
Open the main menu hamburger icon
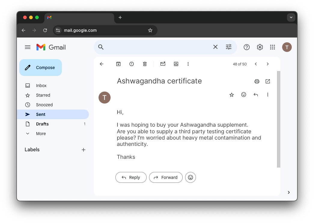click(28, 47)
